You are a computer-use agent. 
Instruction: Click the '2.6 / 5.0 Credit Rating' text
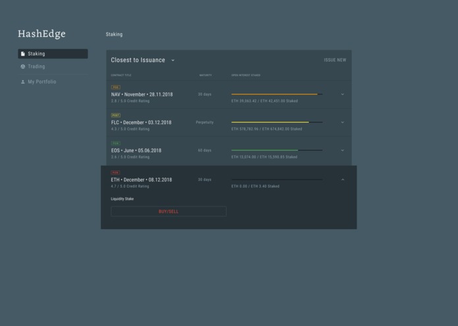[x=130, y=157]
